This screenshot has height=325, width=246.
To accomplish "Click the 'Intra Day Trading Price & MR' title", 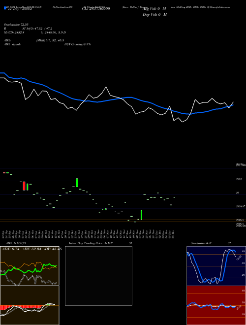I will [91, 243].
